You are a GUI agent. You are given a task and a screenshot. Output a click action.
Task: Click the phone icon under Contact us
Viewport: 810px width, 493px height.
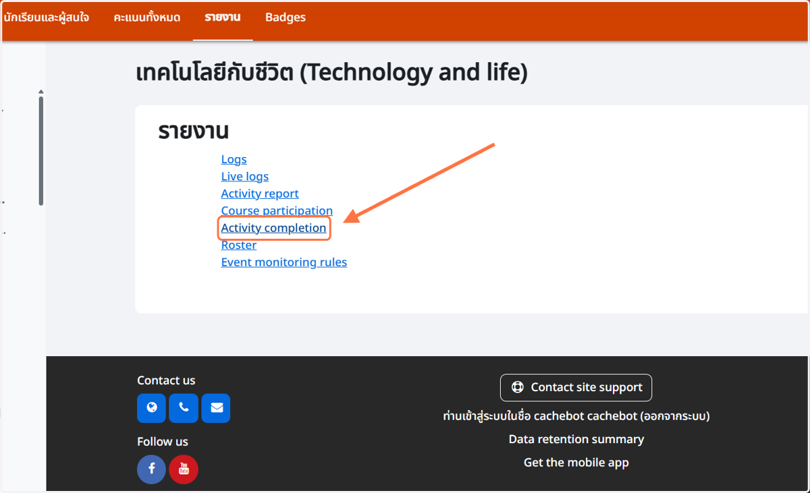[184, 408]
